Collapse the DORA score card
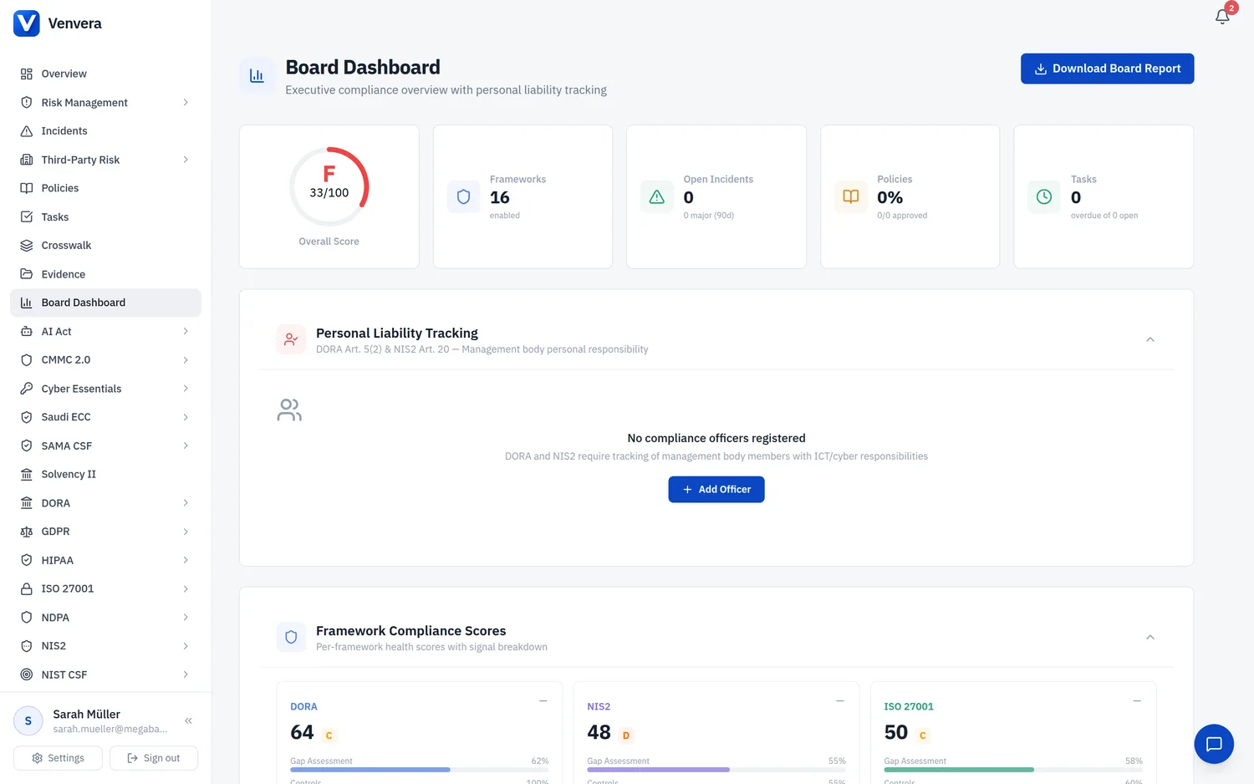 click(x=543, y=700)
